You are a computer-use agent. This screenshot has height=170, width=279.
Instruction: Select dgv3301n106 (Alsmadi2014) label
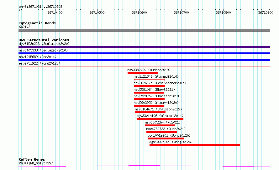160,116
